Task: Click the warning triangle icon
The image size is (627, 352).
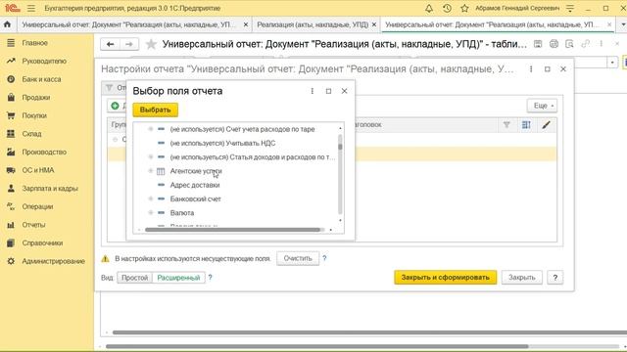Action: pyautogui.click(x=105, y=258)
